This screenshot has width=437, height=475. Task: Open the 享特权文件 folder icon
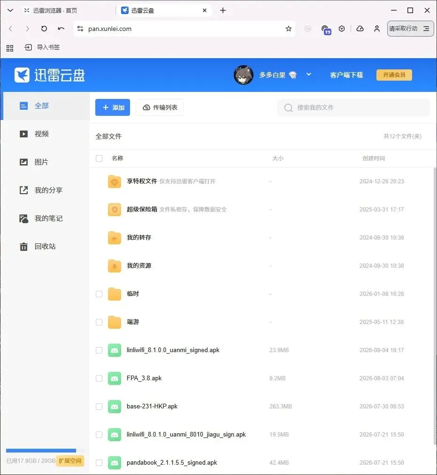(115, 181)
